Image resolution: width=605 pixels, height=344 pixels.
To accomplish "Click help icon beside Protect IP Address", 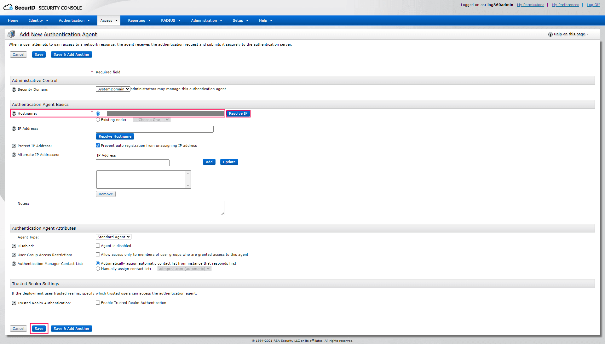I will (14, 146).
